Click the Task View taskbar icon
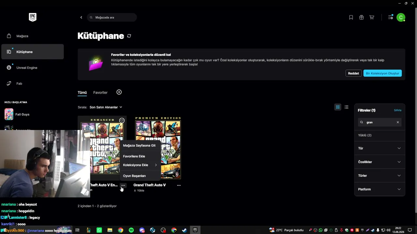 coord(78,230)
